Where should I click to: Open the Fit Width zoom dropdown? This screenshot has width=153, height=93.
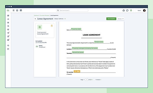click(x=98, y=80)
